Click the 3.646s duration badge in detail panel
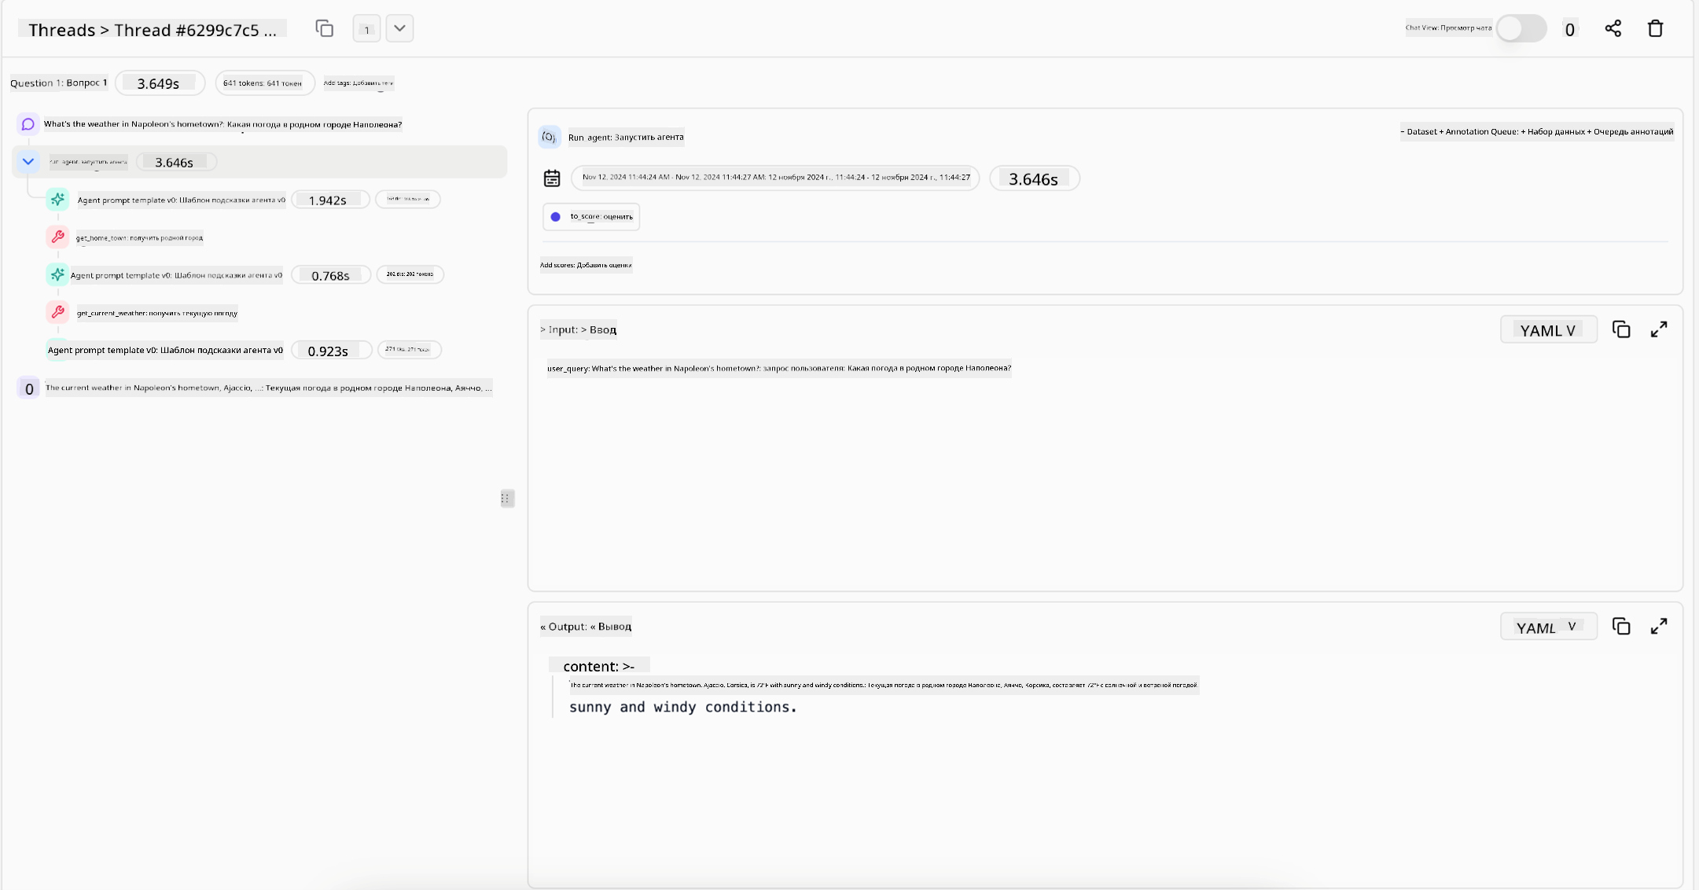 tap(1034, 179)
